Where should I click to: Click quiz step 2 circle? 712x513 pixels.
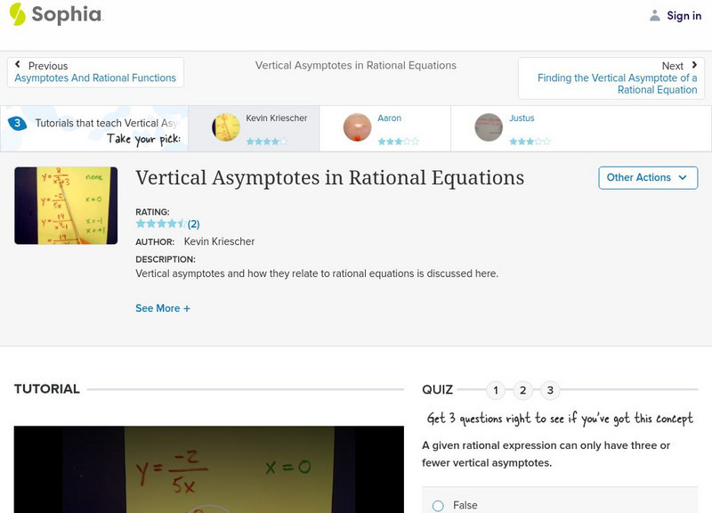523,389
